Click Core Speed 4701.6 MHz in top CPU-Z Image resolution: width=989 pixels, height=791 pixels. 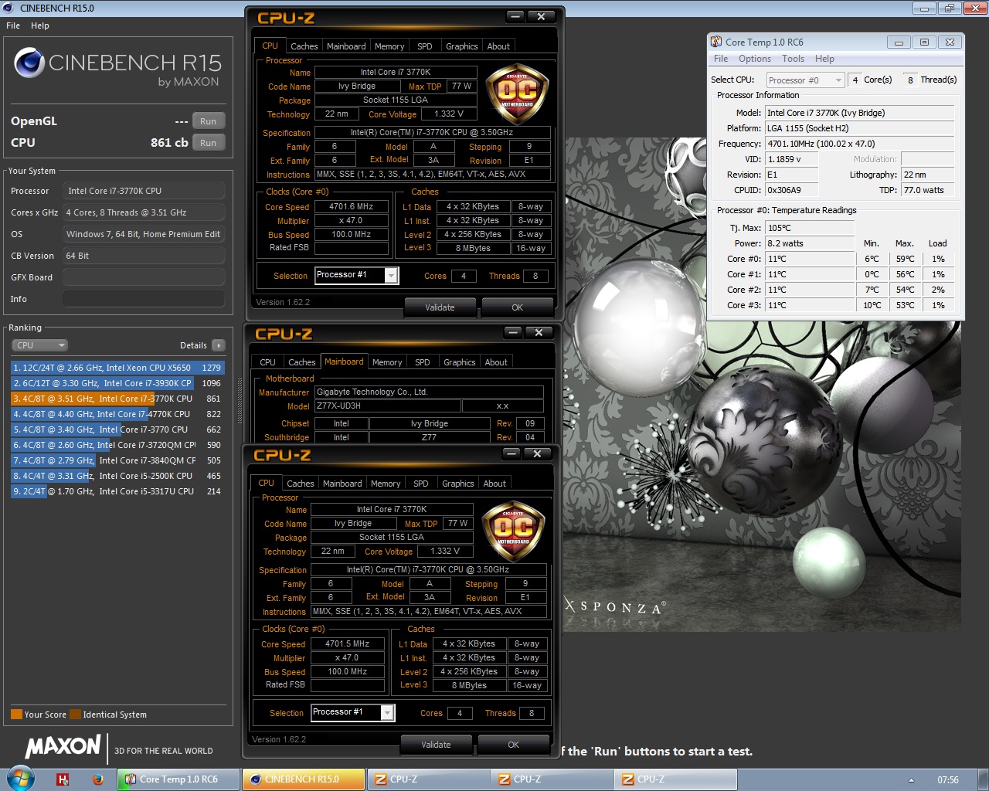pos(352,207)
